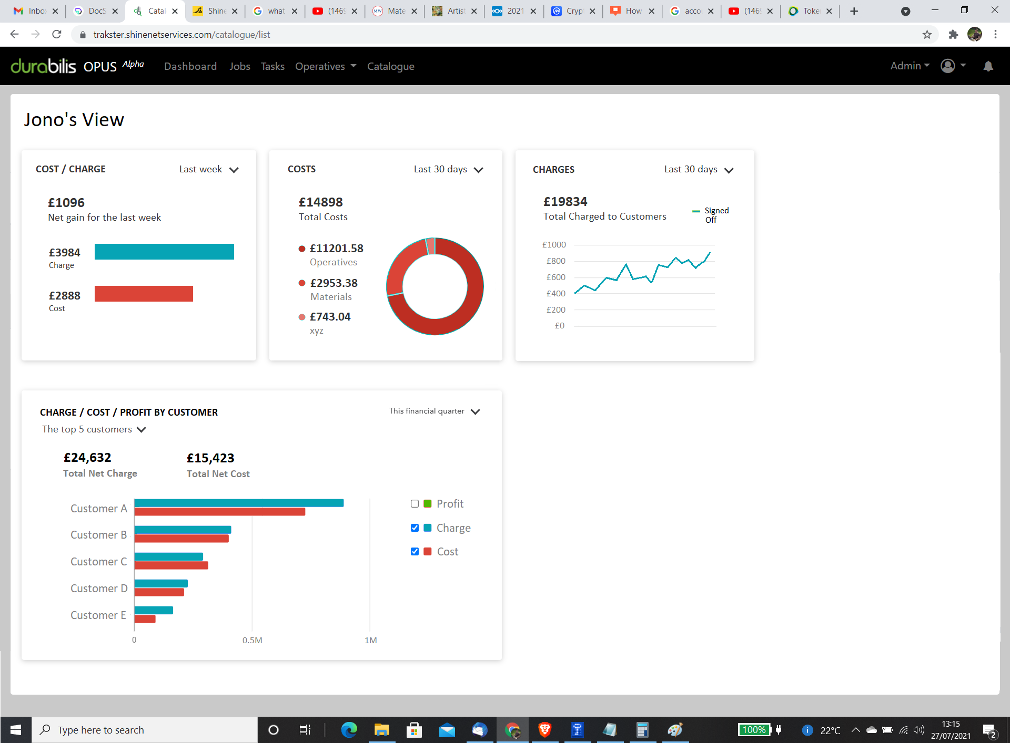
Task: Expand the top 5 customers selector
Action: click(x=94, y=429)
